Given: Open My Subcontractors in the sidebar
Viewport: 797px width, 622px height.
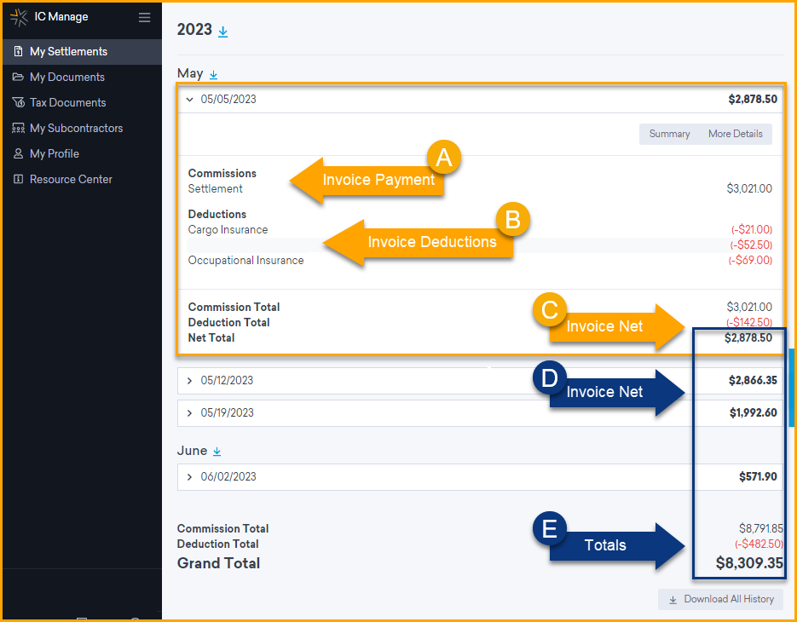Looking at the screenshot, I should click(76, 128).
